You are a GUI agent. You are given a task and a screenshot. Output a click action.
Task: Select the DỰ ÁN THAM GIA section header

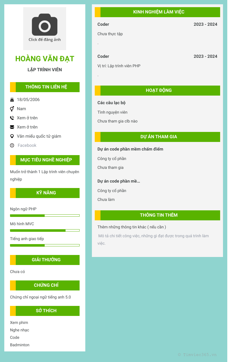(157, 137)
